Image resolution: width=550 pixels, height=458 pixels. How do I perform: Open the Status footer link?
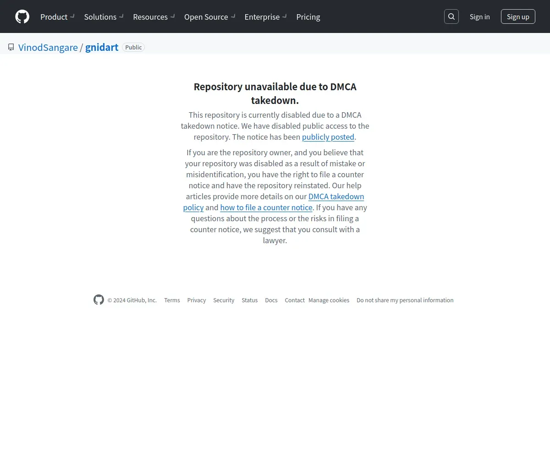(x=250, y=300)
